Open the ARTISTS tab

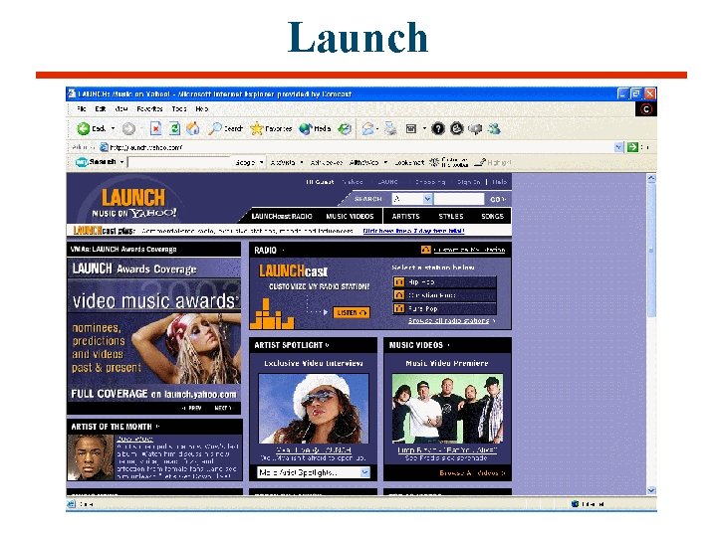[405, 216]
